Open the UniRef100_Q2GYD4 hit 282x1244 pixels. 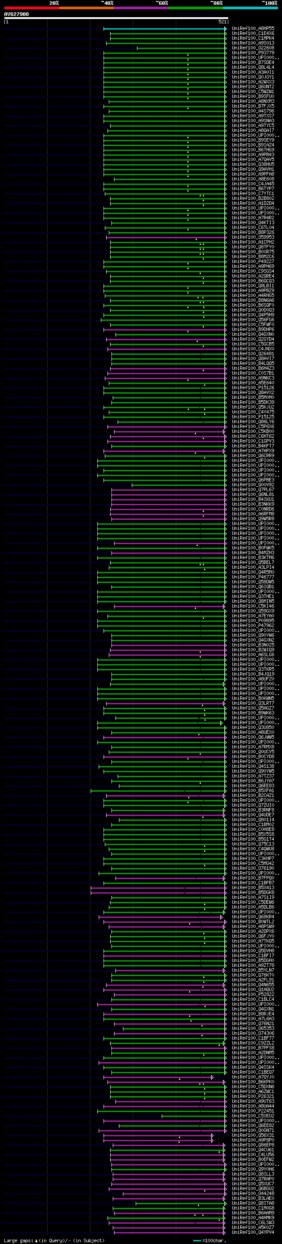[252, 339]
